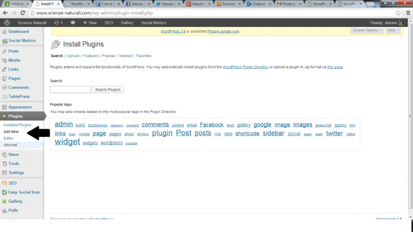Screen dimensions: 413x232
Task: Click the Please update now link
Action: [223, 32]
